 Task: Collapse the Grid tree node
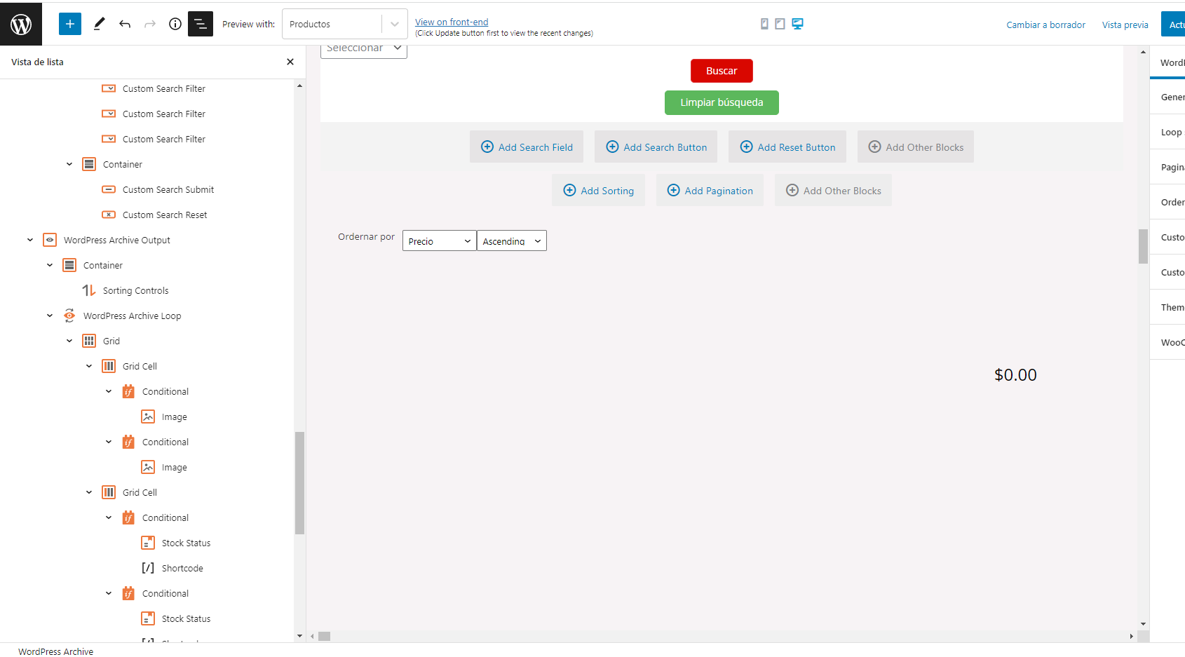69,341
